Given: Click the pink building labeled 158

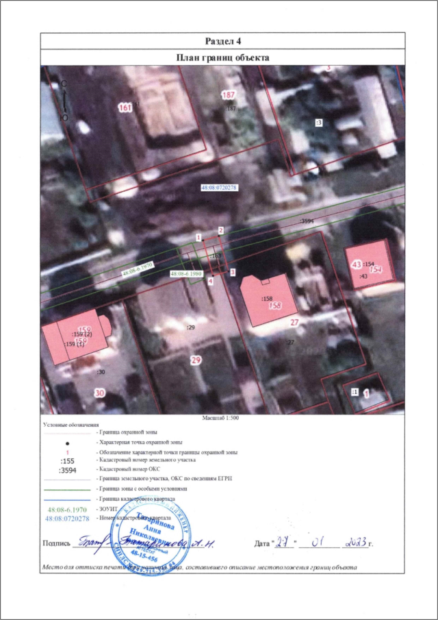Looking at the screenshot, I should click(268, 302).
